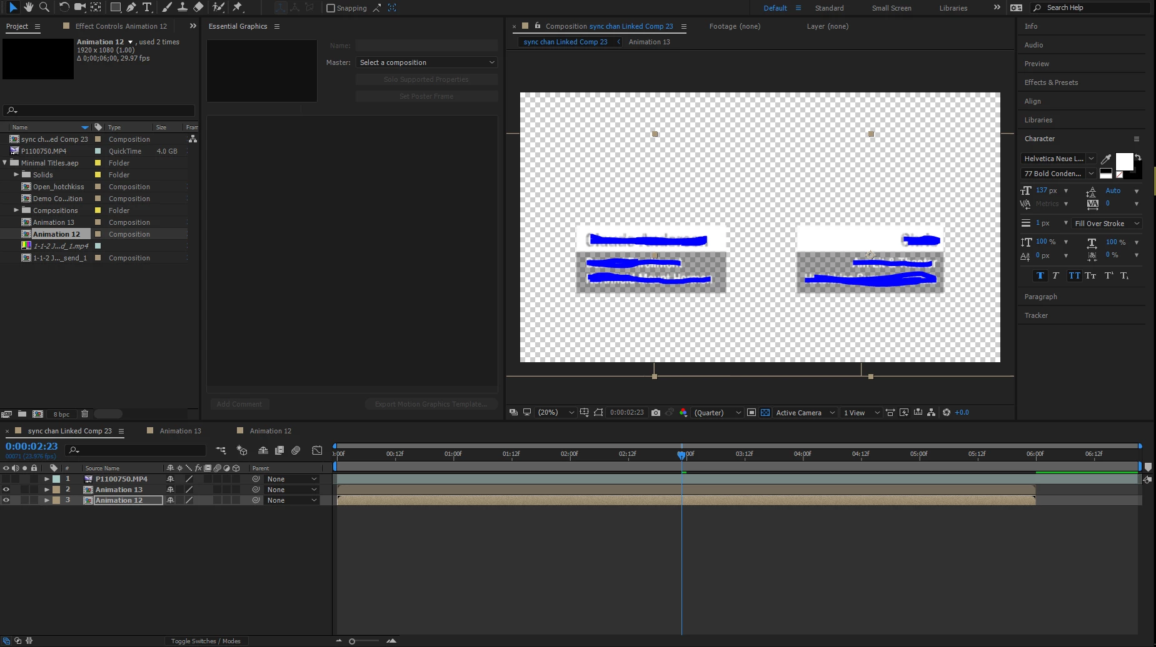1156x647 pixels.
Task: Select the Puppet Pin tool
Action: [238, 7]
